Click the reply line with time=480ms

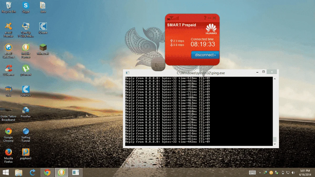tap(167, 97)
